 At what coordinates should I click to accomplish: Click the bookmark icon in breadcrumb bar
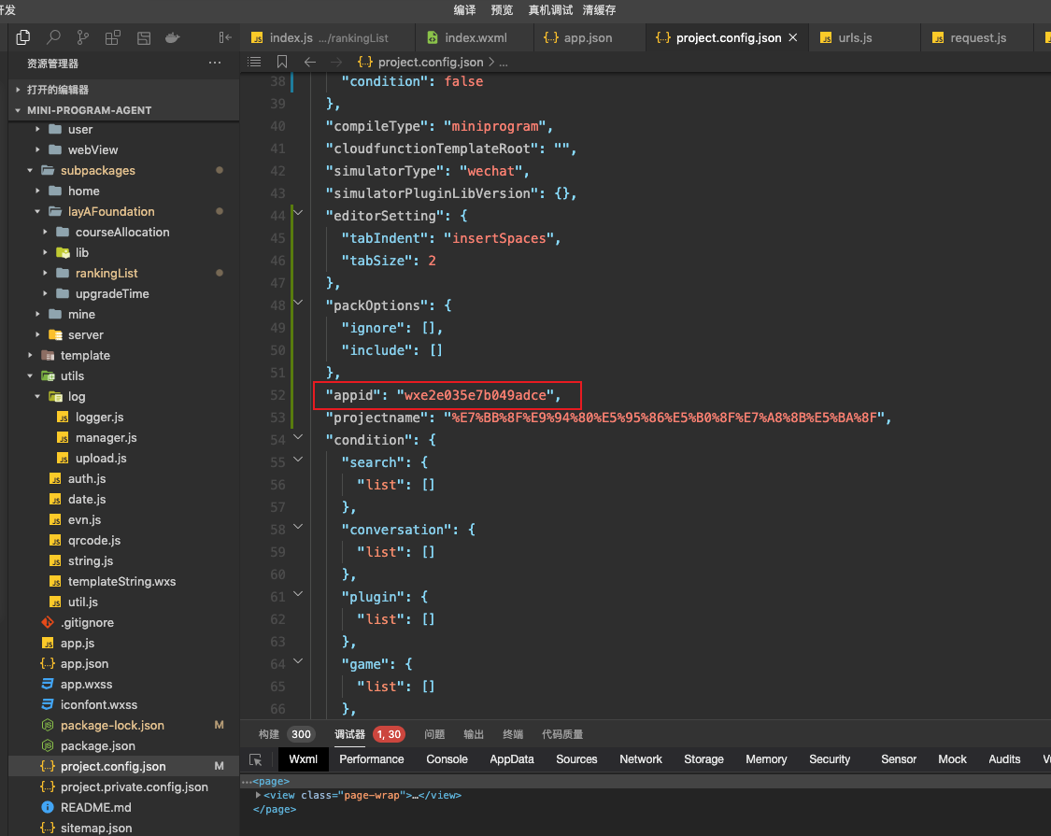click(282, 62)
